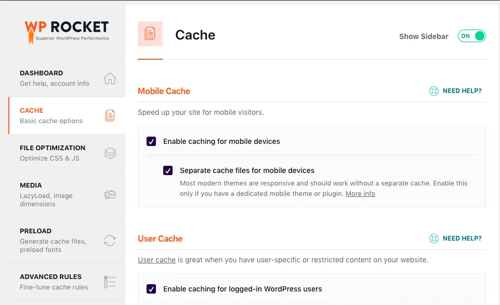Uncheck Enable caching for mobile devices
Screen dimensions: 500x305
[151, 141]
